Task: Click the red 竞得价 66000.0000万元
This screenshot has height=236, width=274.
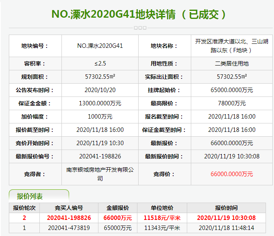Action: pyautogui.click(x=232, y=174)
